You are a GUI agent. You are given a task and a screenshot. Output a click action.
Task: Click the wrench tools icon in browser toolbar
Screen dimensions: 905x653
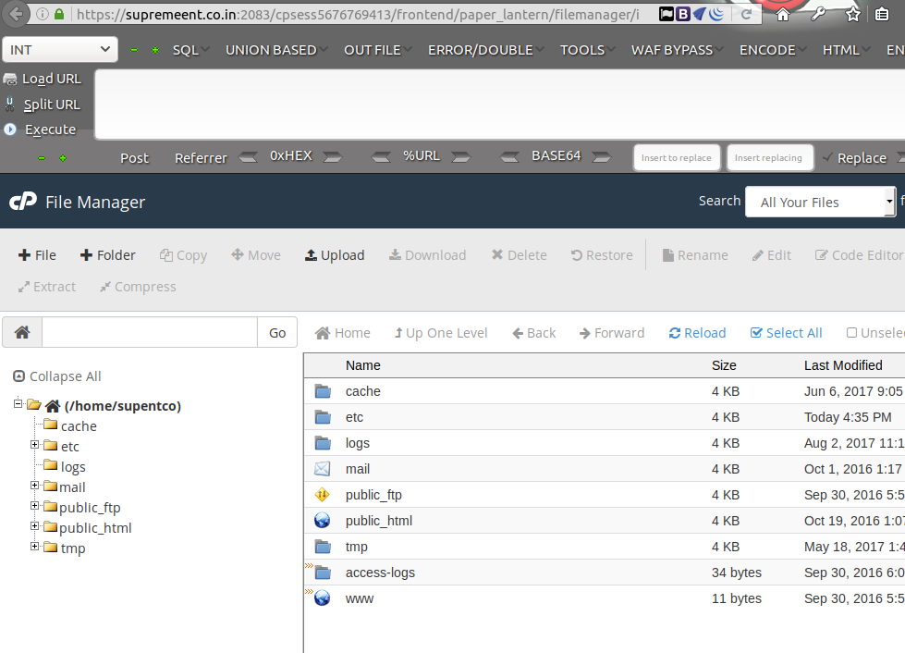point(818,14)
